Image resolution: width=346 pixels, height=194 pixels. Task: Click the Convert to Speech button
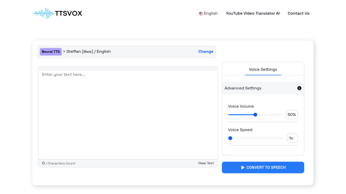click(263, 167)
